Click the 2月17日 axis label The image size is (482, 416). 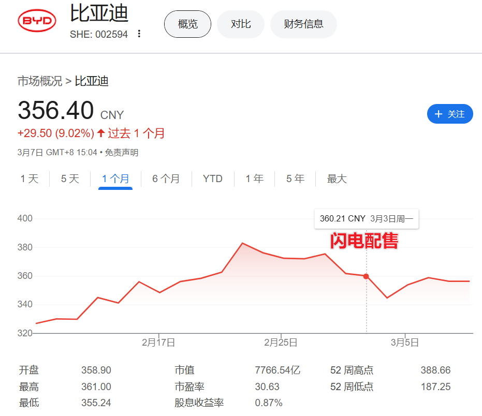pos(158,342)
